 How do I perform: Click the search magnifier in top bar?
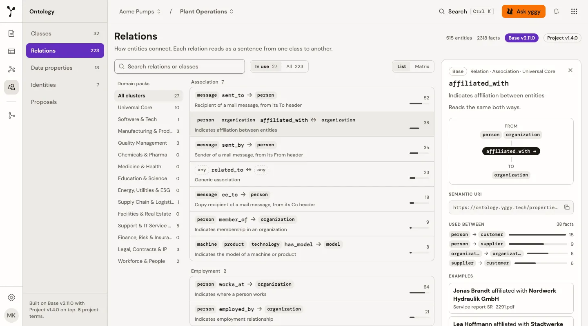click(442, 11)
